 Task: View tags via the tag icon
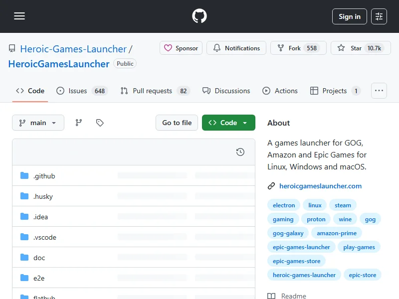point(100,123)
